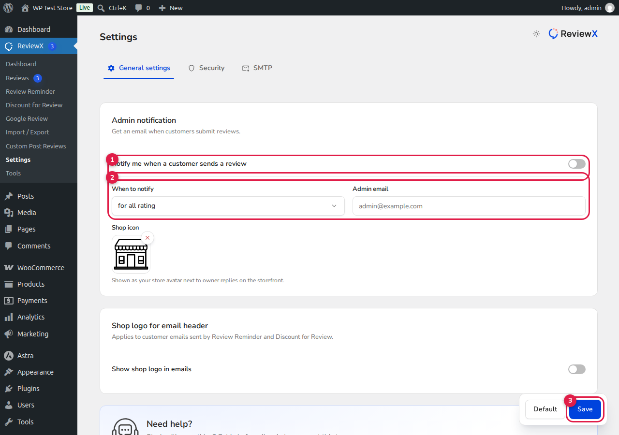Open Google Review submenu item
This screenshot has width=619, height=435.
pyautogui.click(x=39, y=118)
